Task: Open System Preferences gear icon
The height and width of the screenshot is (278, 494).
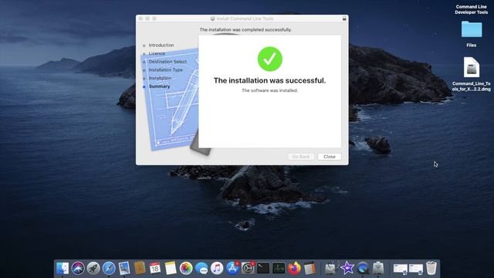Action: pyautogui.click(x=248, y=268)
